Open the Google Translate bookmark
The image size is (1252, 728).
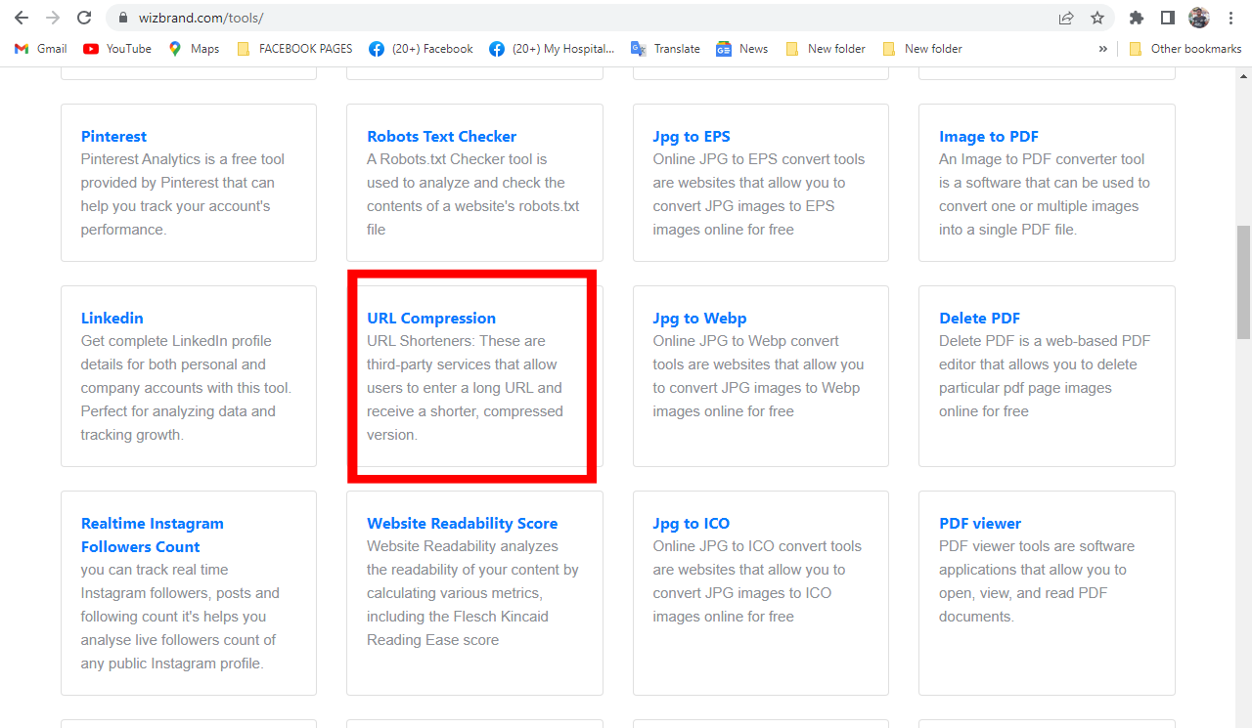click(665, 48)
